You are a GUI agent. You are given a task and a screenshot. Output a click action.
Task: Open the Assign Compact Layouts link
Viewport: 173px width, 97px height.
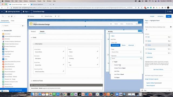click(152, 79)
